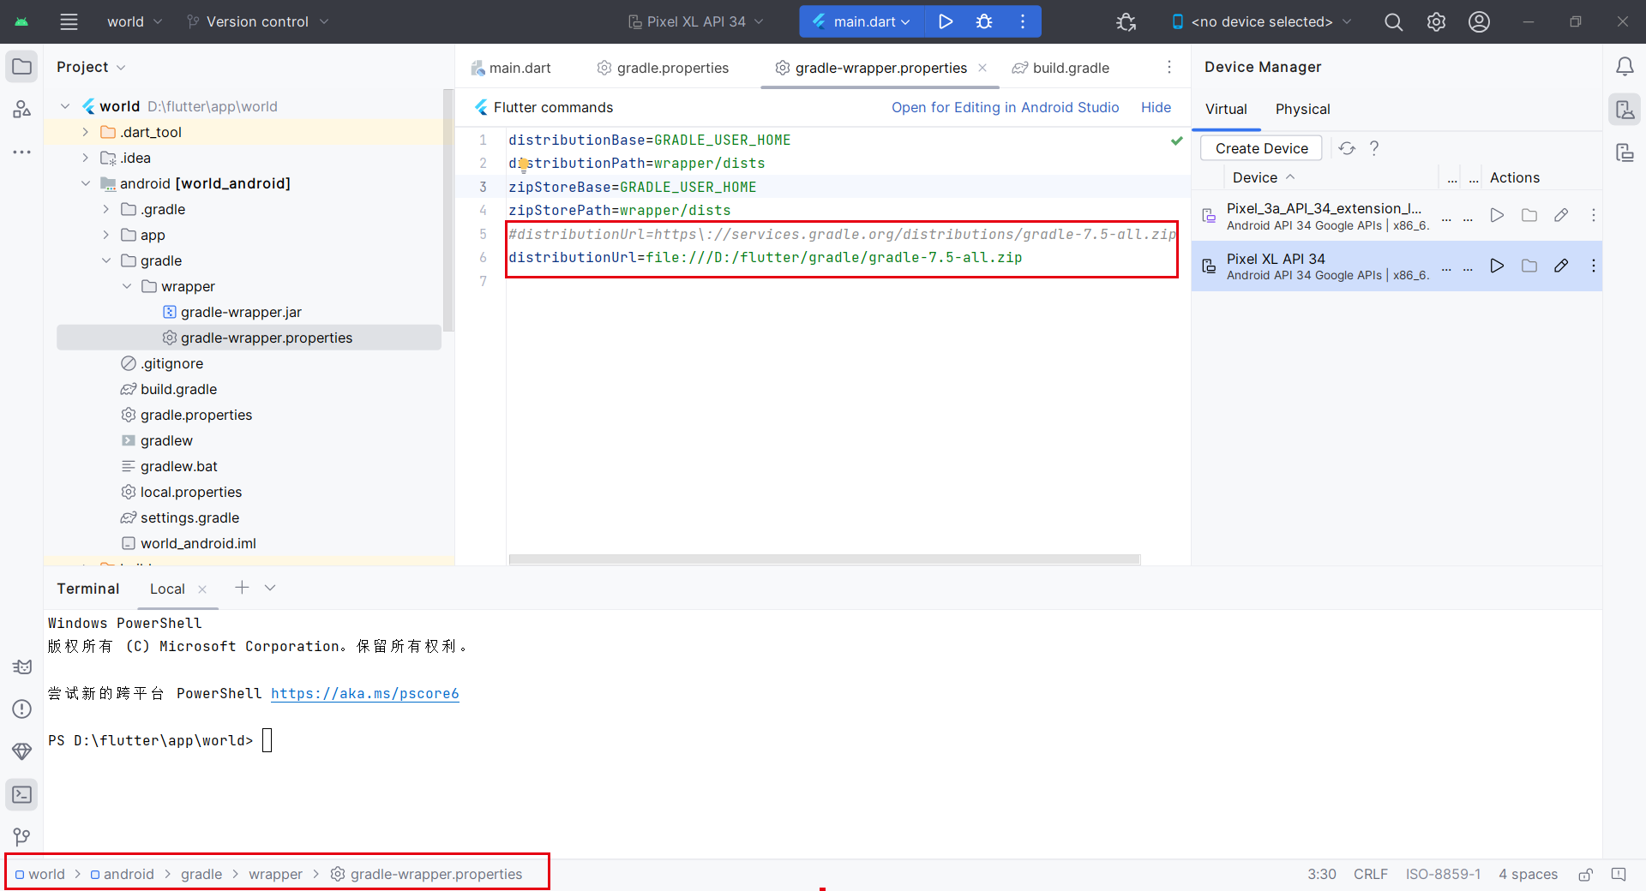1646x891 pixels.
Task: Collapse the wrapper folder
Action: (x=126, y=286)
